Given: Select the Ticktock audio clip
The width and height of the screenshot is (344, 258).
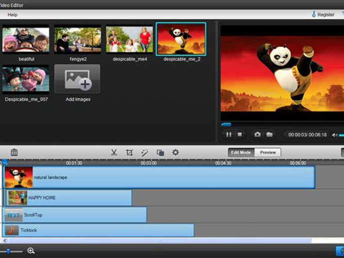Looking at the screenshot, I should pos(99,230).
